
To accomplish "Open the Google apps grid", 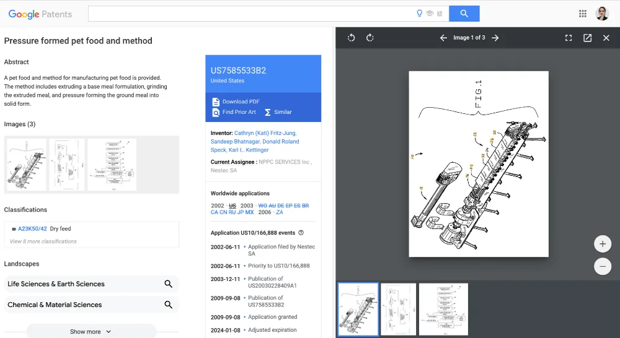I will tap(582, 14).
